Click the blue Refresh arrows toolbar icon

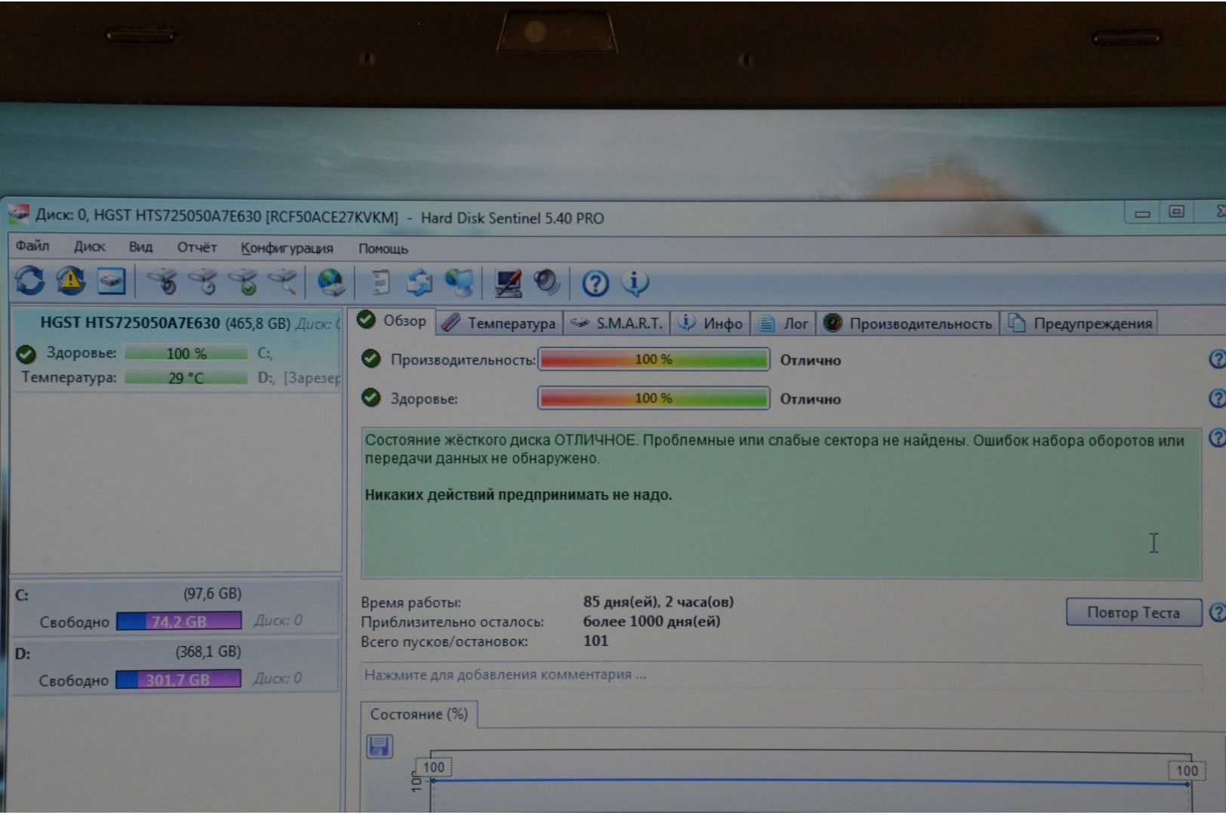click(x=30, y=281)
